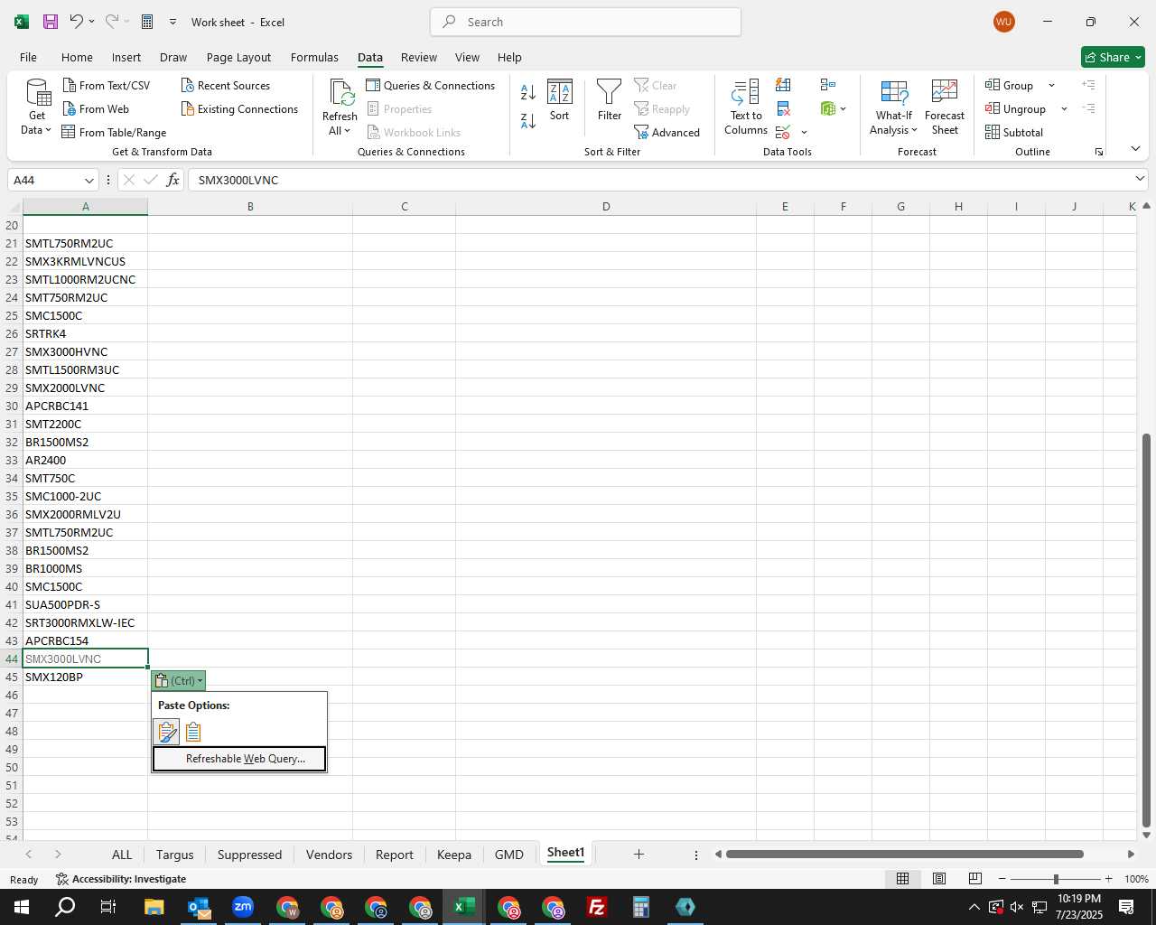
Task: Click the Subtotal button
Action: point(1014,132)
